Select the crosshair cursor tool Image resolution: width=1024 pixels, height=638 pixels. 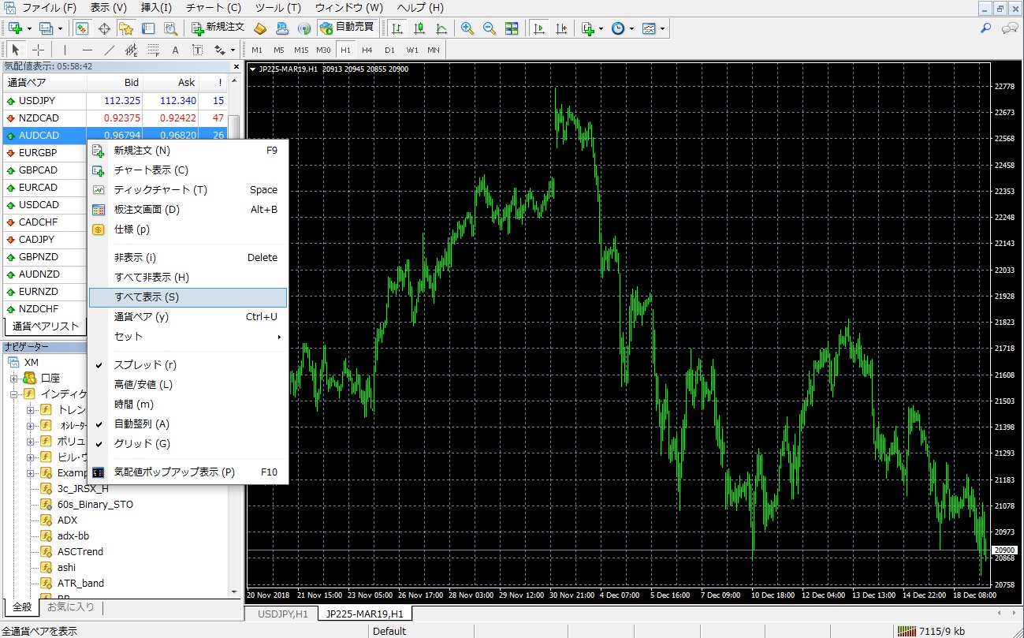click(x=38, y=50)
